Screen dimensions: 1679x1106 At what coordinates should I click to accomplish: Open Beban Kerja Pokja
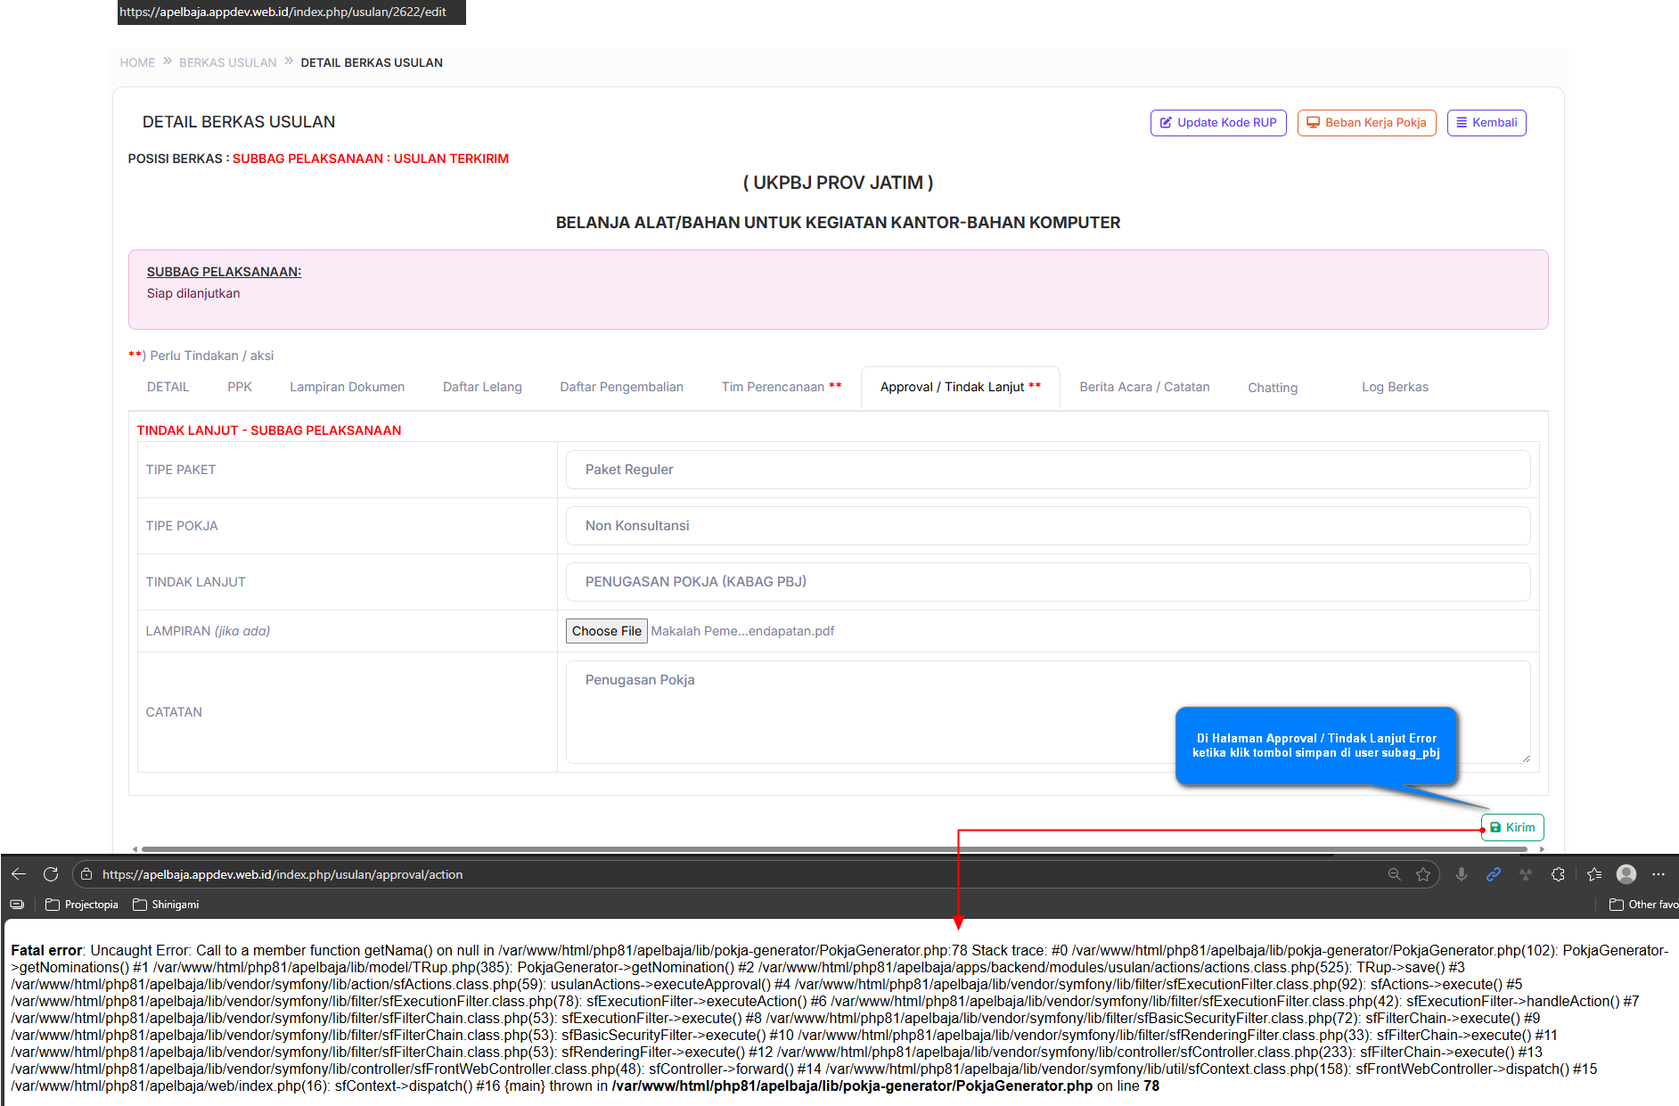1367,123
